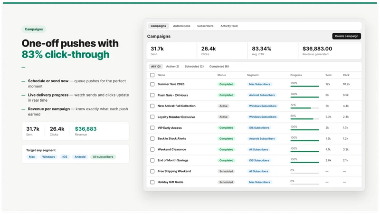This screenshot has height=214, width=380.
Task: Click Windows Subscribers segment in Loyalty Member row
Action: (x=263, y=117)
